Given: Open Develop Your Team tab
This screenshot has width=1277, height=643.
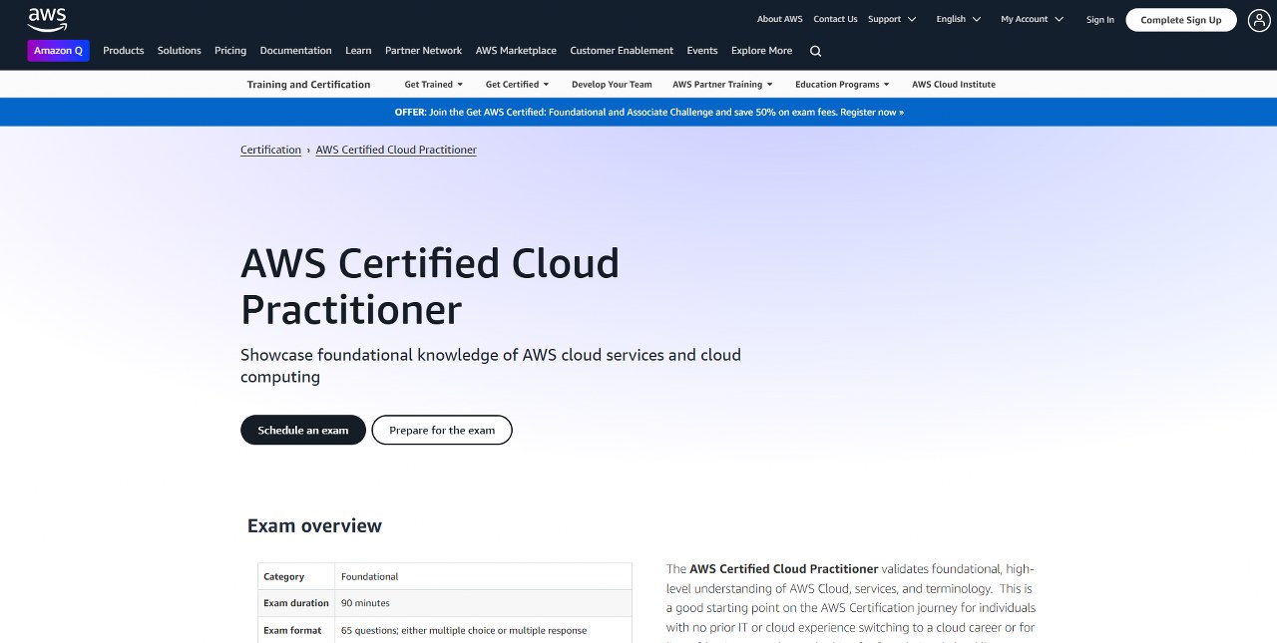Looking at the screenshot, I should (x=612, y=85).
